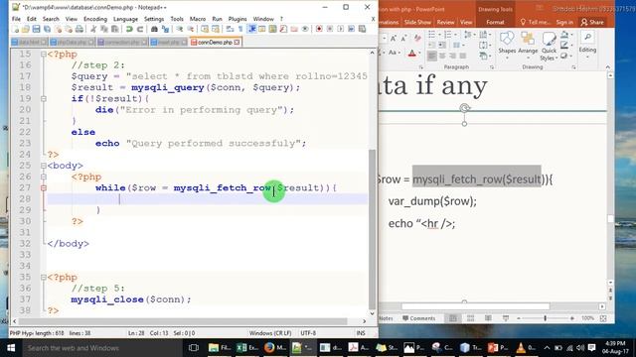Collapse the body tag fold at line 25

(44, 166)
